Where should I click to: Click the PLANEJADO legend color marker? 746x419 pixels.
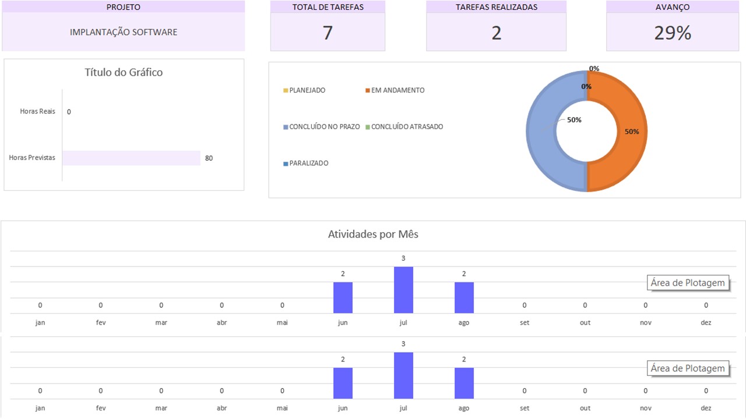(286, 91)
